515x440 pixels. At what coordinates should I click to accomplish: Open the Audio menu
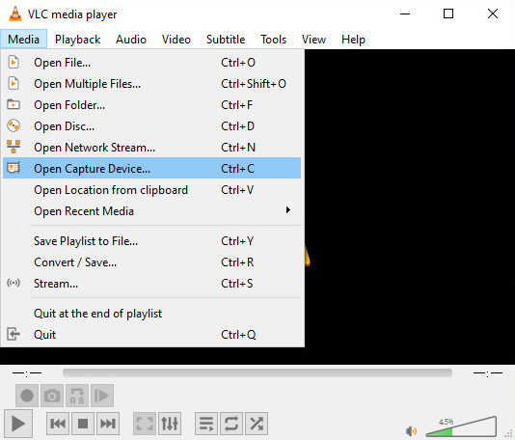(x=131, y=40)
